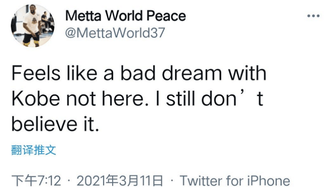This screenshot has height=194, width=334.
Task: Open the Twitter for iPhone source label
Action: 235,181
